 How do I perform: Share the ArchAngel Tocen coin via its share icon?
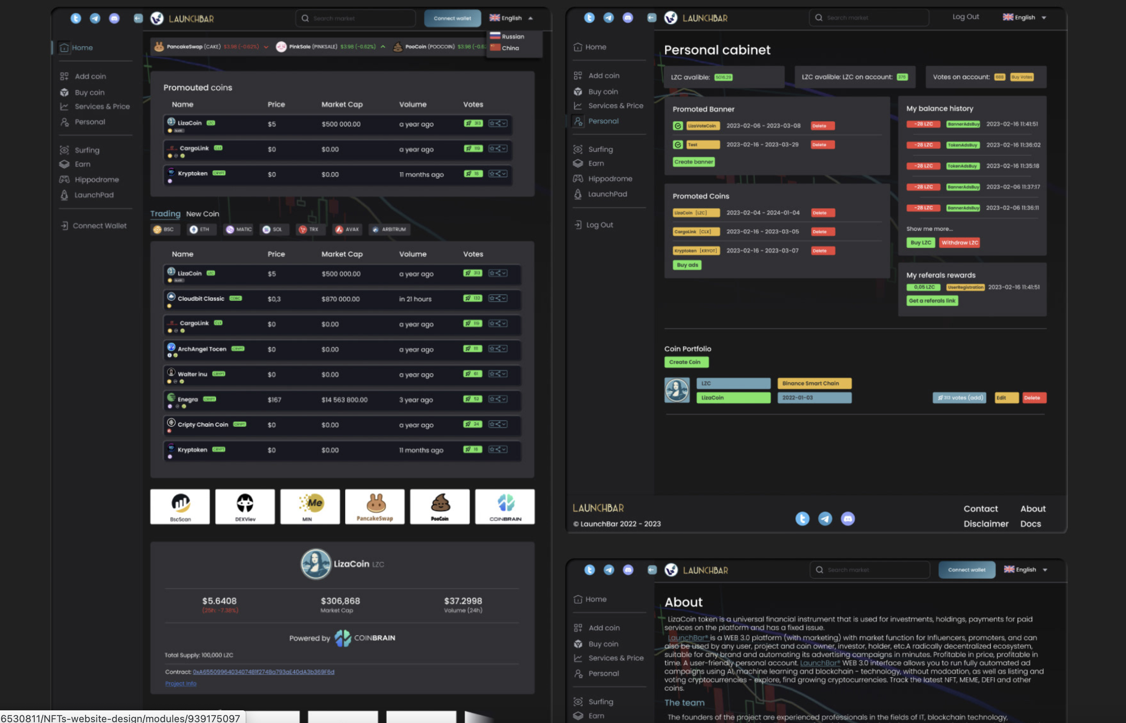coord(498,348)
